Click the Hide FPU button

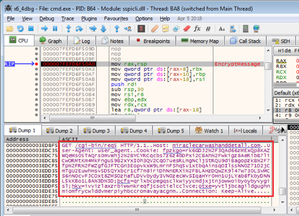287,51
